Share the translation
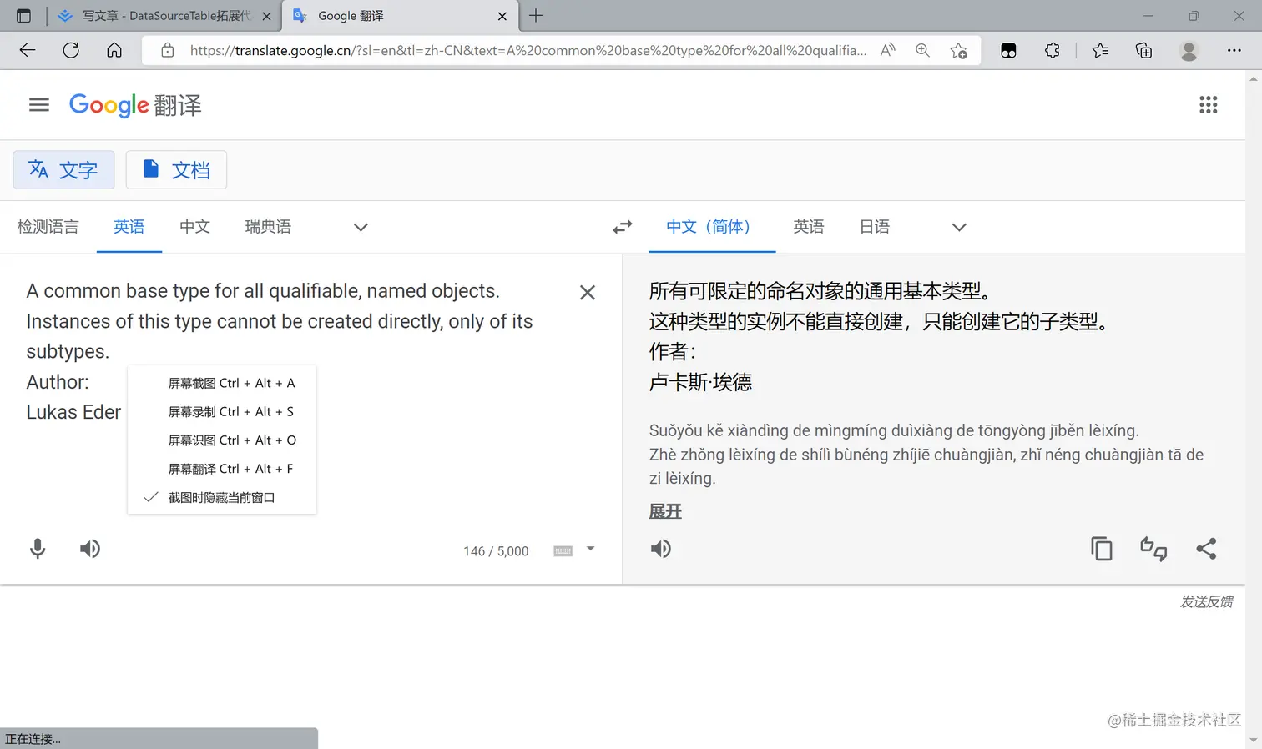 (1206, 549)
